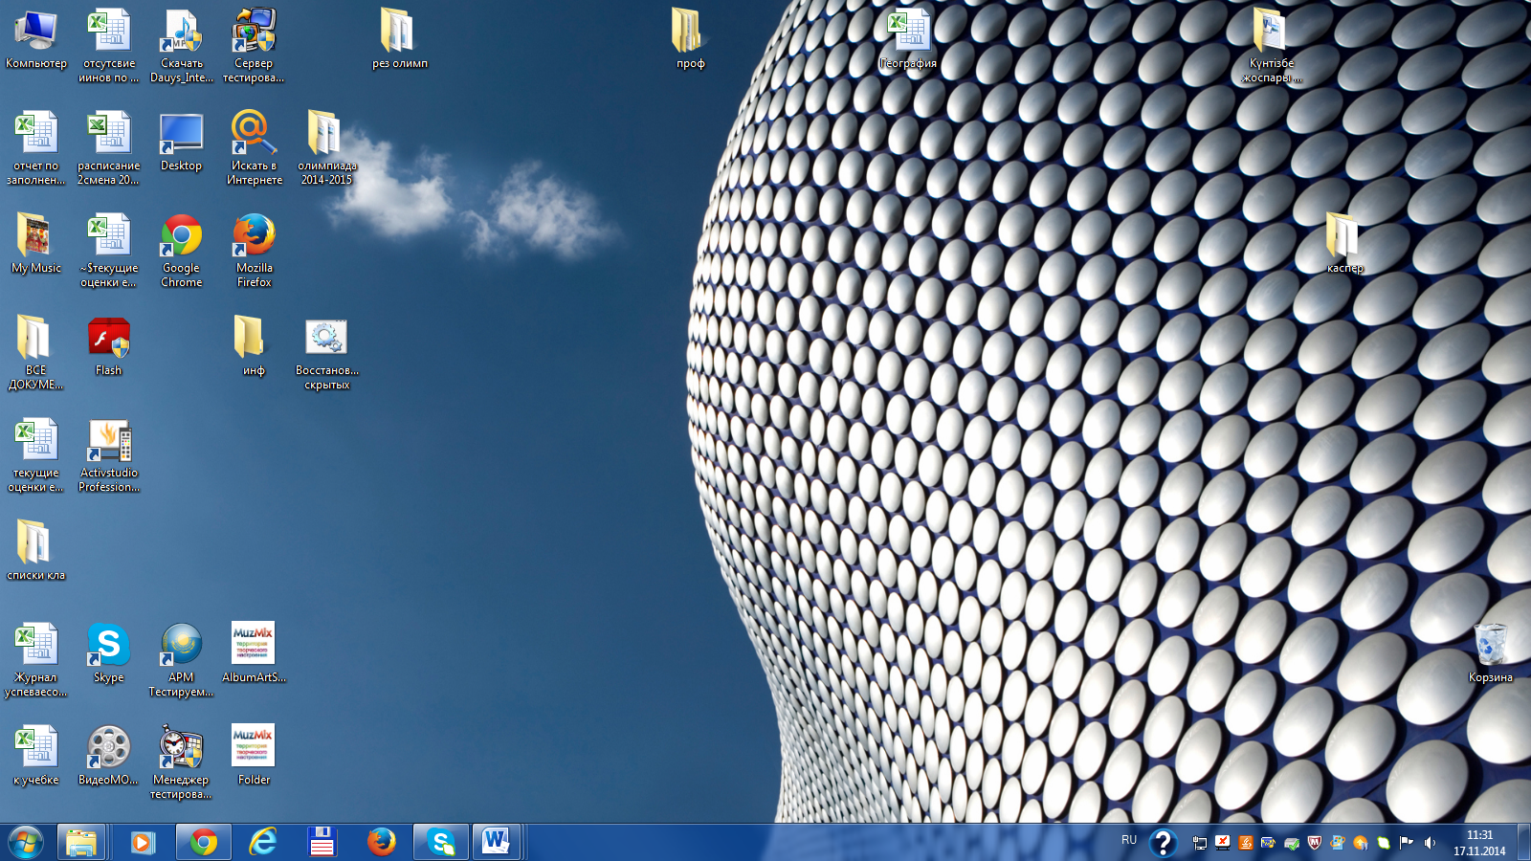Select the Folder MuzMix image

click(254, 756)
